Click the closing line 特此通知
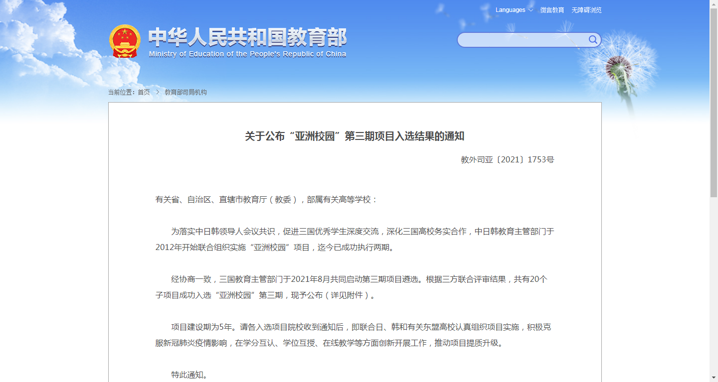This screenshot has height=382, width=718. coord(189,375)
